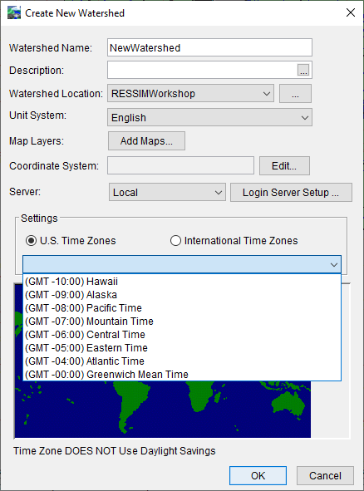The image size is (364, 491).
Task: Open Login Server Setup ... button
Action: click(x=291, y=192)
